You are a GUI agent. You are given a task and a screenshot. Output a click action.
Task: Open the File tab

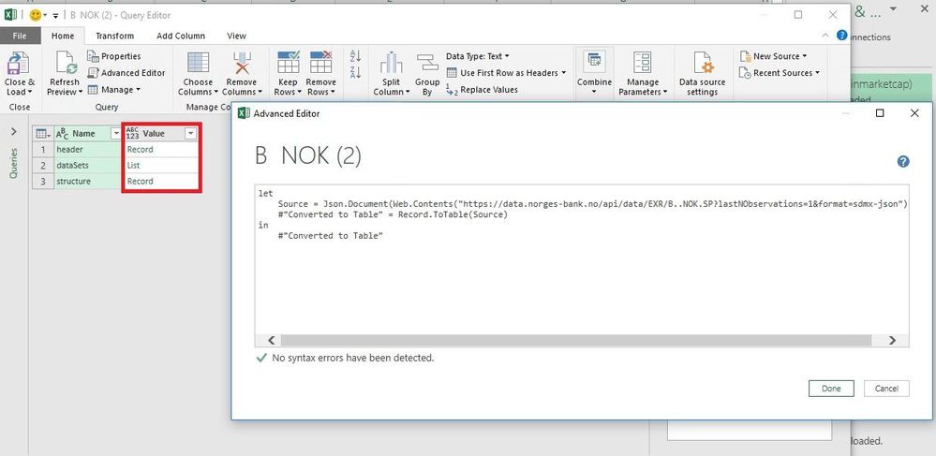[x=19, y=36]
